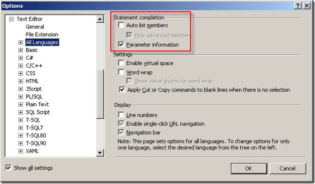The width and height of the screenshot is (315, 184).
Task: Expand the C# language node
Action: click(21, 58)
